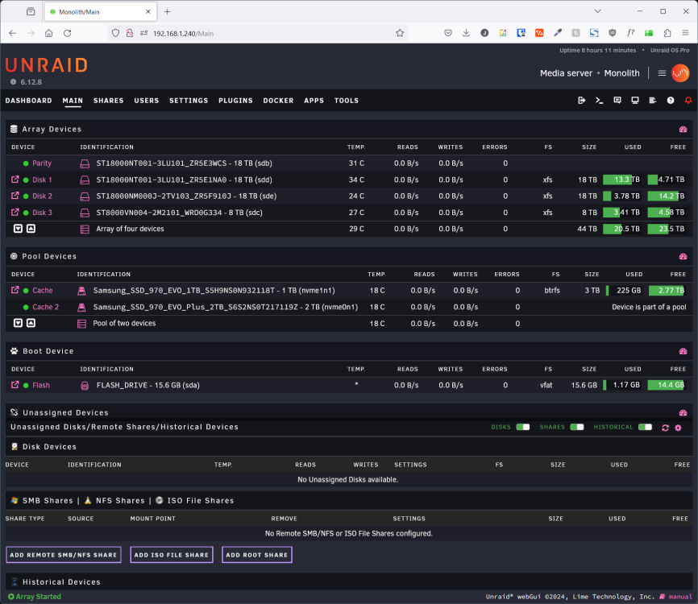Collapse the array devices list arrow
This screenshot has height=604, width=698.
[x=31, y=229]
